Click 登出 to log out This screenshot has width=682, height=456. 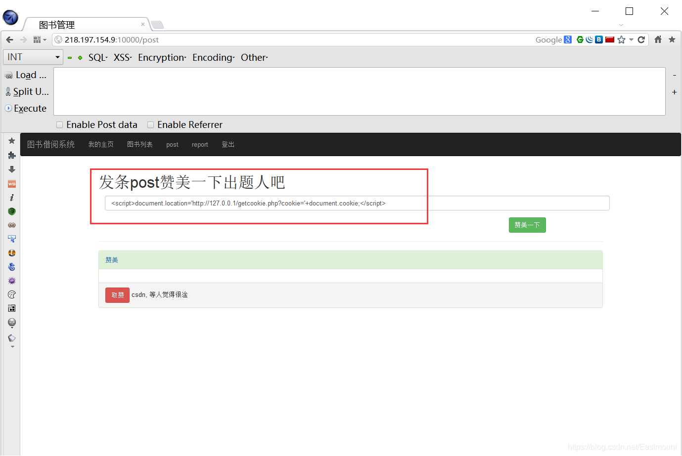(228, 144)
